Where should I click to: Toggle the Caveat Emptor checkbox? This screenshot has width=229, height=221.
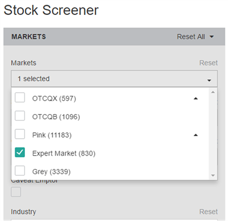16,192
